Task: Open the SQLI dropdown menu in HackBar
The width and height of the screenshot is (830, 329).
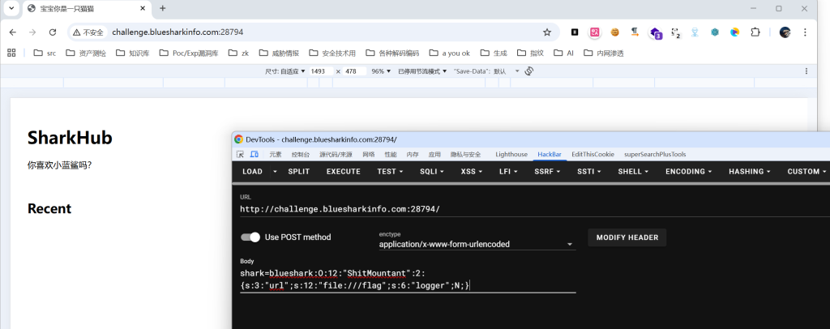Action: click(x=431, y=172)
